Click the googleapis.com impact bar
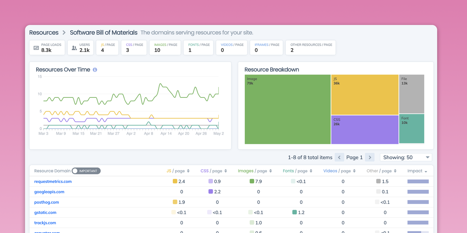The width and height of the screenshot is (467, 233). (418, 192)
